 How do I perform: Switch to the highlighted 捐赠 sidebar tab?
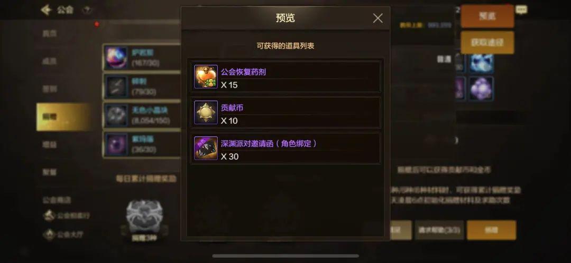[63, 116]
